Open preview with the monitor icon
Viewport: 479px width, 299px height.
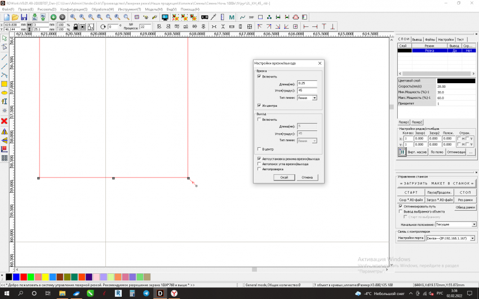pos(165,17)
